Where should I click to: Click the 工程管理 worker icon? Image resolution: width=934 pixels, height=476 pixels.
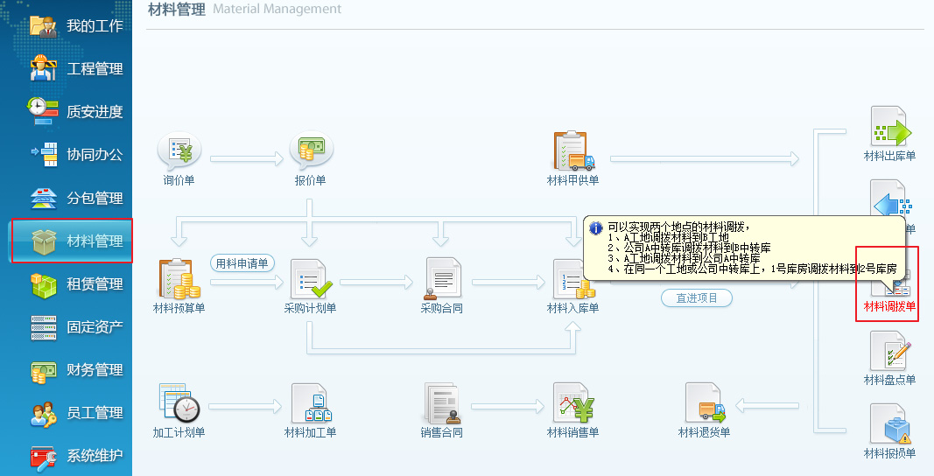(43, 67)
